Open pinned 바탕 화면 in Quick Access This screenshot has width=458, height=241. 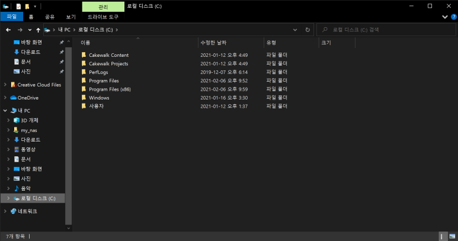click(31, 42)
